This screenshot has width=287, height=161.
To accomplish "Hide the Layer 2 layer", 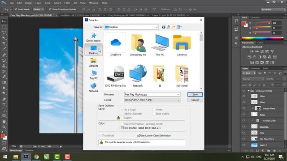I will click(x=244, y=145).
